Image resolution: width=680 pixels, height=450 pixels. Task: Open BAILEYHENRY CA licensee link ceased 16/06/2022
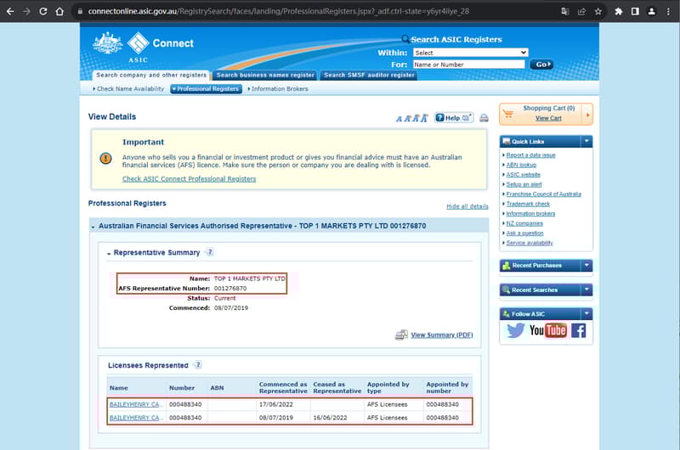[136, 418]
